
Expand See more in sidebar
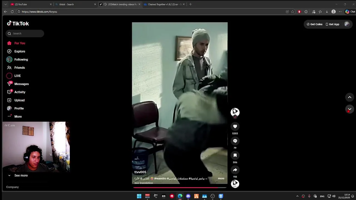tap(21, 176)
